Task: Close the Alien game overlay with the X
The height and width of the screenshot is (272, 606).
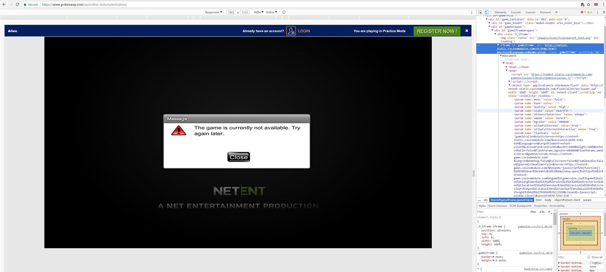Action: pos(467,31)
